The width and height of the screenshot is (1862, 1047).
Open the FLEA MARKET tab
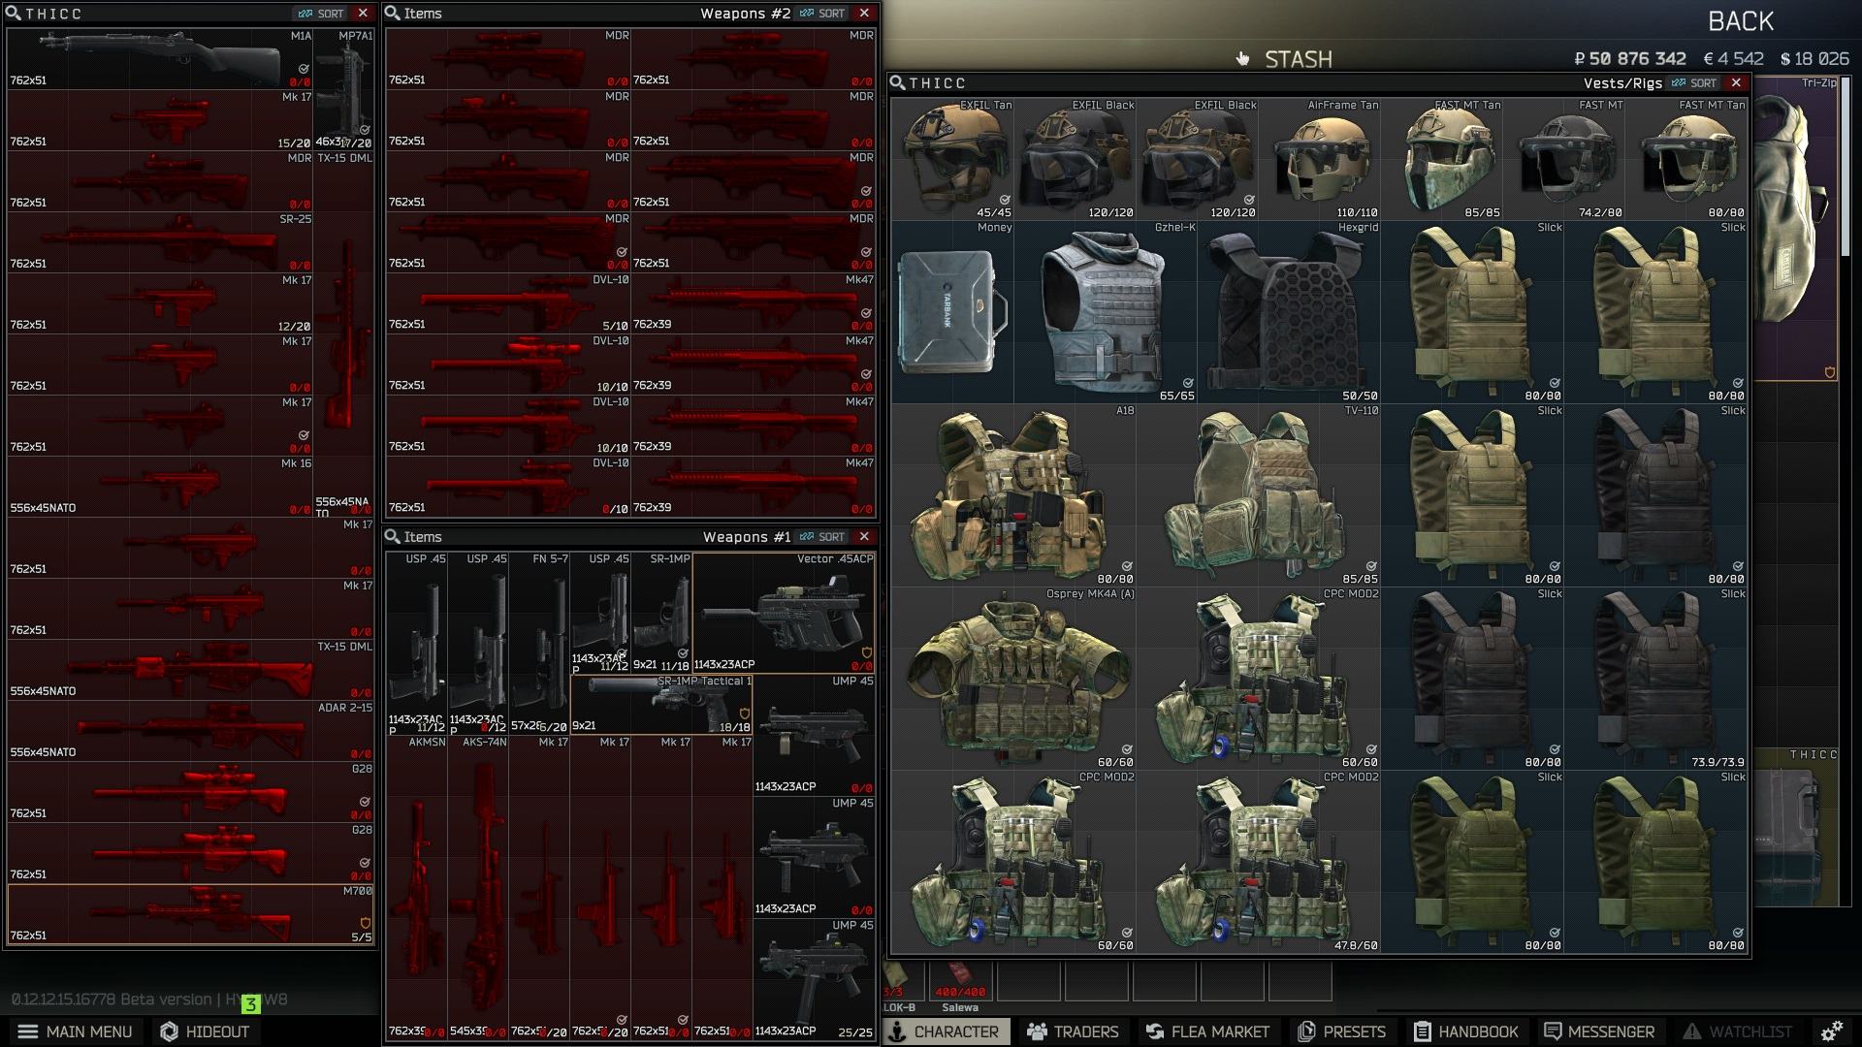1207,1031
